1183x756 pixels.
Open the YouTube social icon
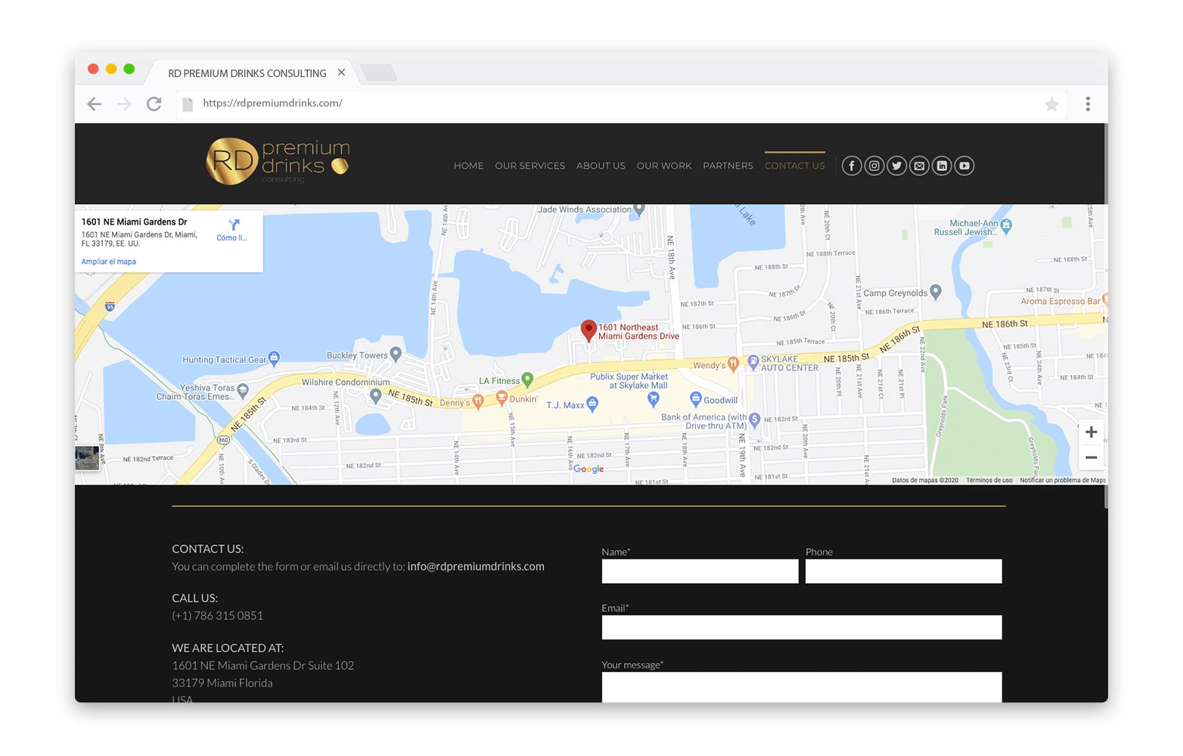coord(964,166)
